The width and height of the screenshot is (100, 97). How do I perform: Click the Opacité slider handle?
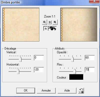click(x=72, y=59)
